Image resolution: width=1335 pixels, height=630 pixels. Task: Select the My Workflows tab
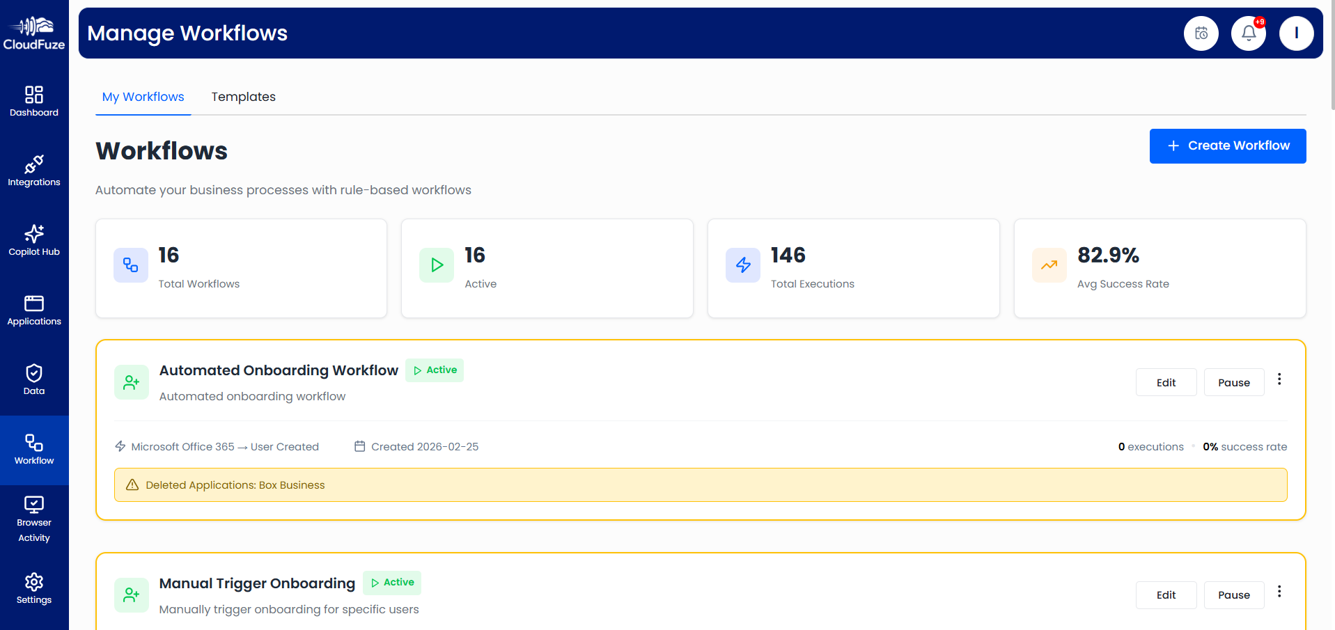point(143,97)
